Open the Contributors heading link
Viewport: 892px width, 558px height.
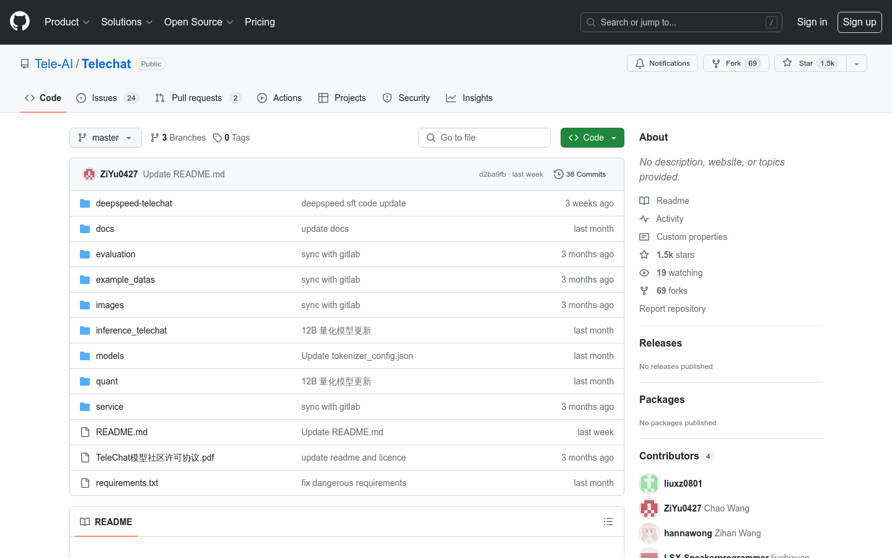(x=676, y=456)
